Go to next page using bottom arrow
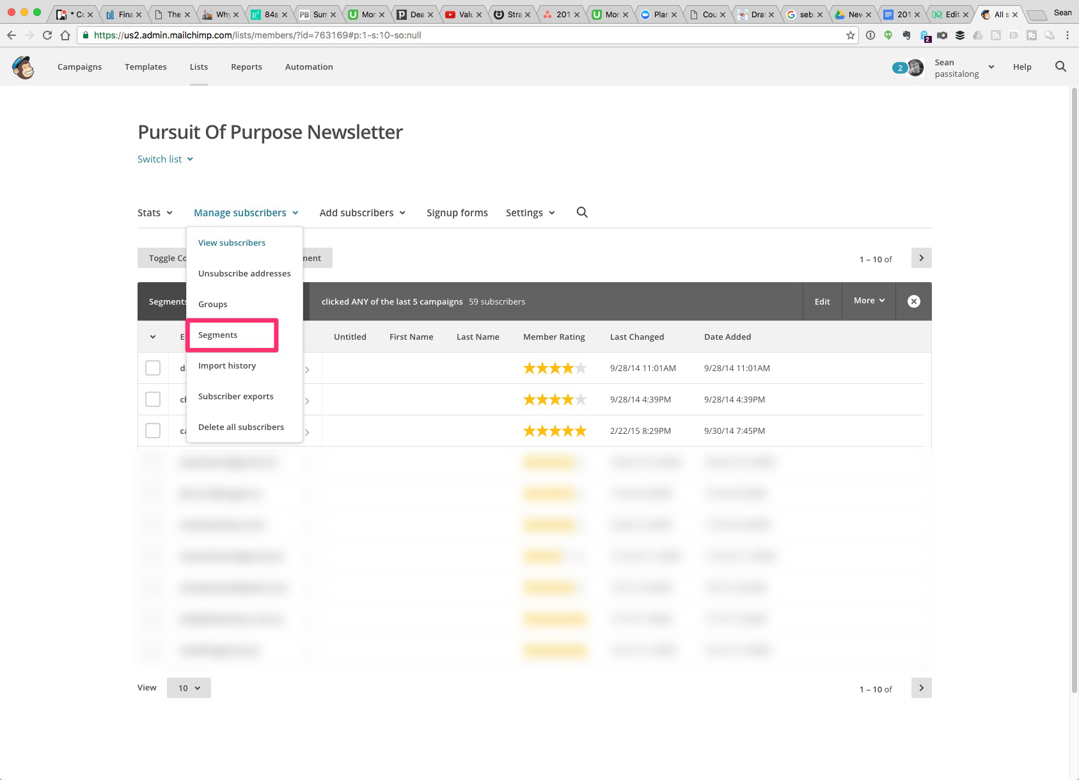 point(921,688)
